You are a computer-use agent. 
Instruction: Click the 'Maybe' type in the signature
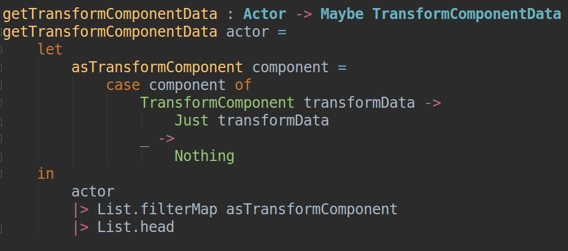342,14
